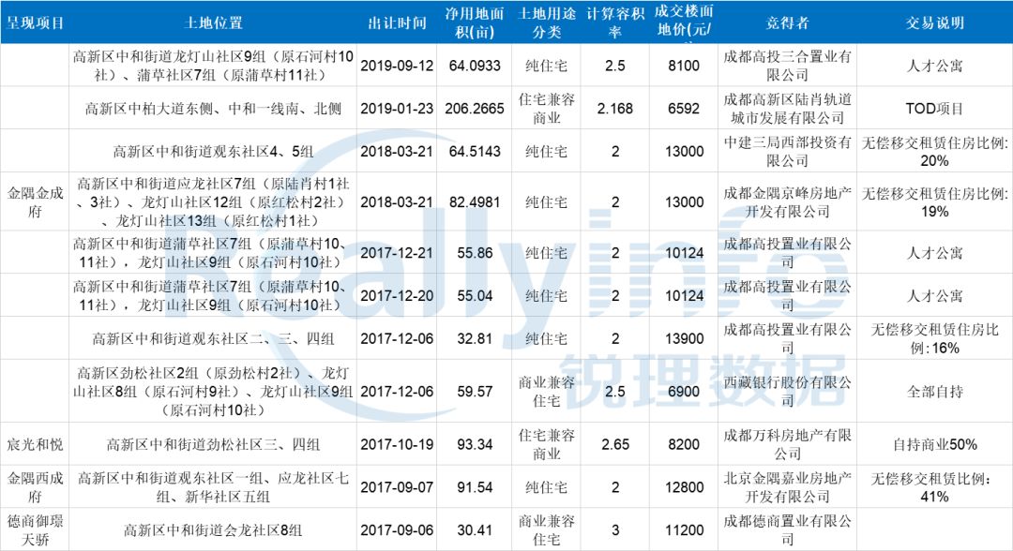
Task: Select the area value 93.34
Action: point(475,444)
